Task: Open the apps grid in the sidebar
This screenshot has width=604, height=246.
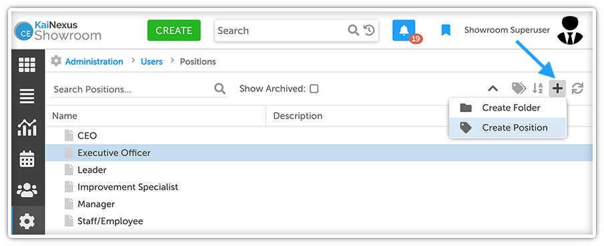Action: point(27,65)
